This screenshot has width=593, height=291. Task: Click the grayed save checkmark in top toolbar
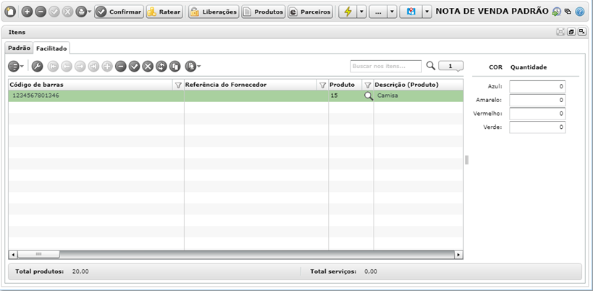tap(54, 12)
